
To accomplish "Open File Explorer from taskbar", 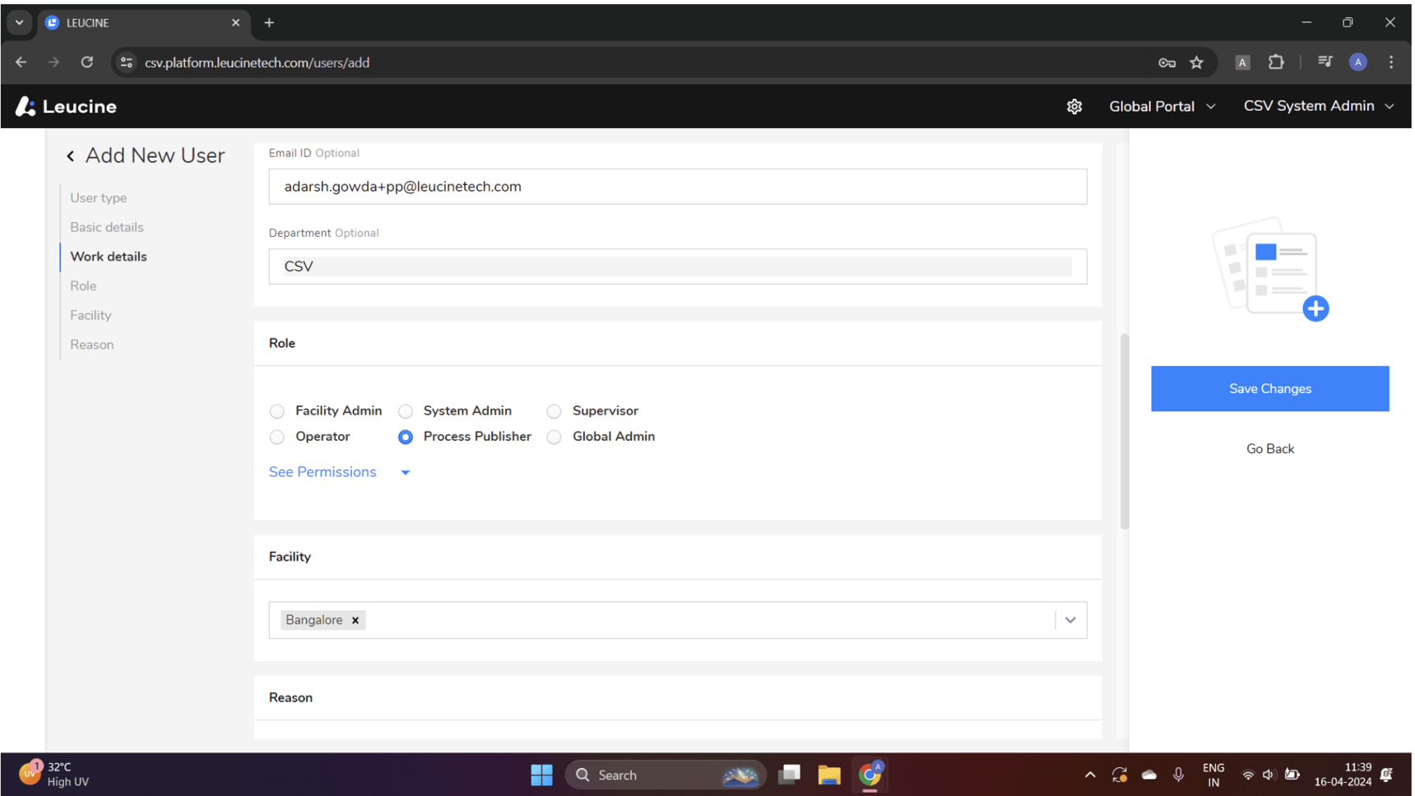I will pyautogui.click(x=828, y=775).
